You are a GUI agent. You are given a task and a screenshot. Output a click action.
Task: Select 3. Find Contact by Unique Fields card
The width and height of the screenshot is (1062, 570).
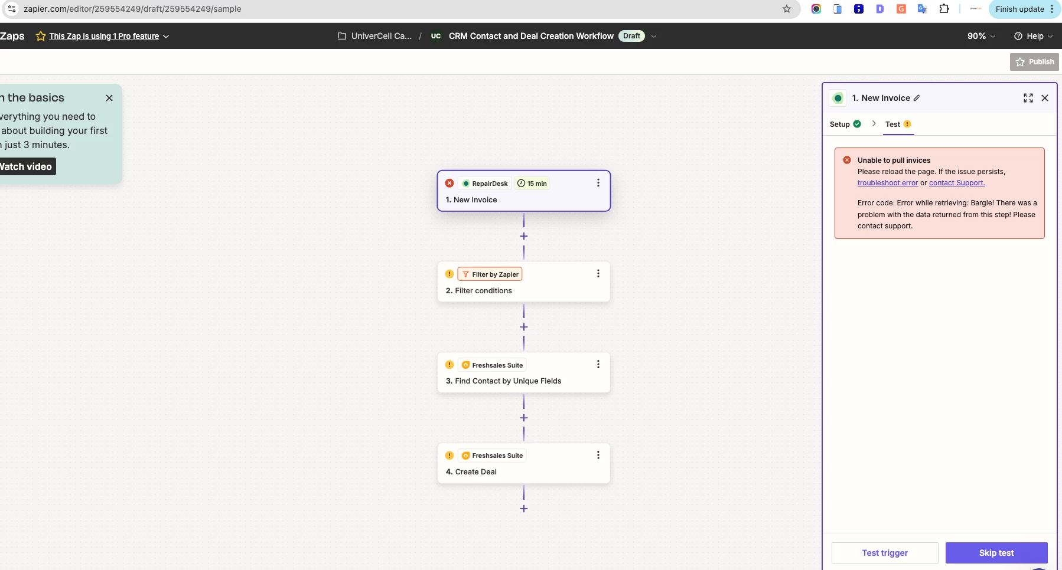click(523, 372)
